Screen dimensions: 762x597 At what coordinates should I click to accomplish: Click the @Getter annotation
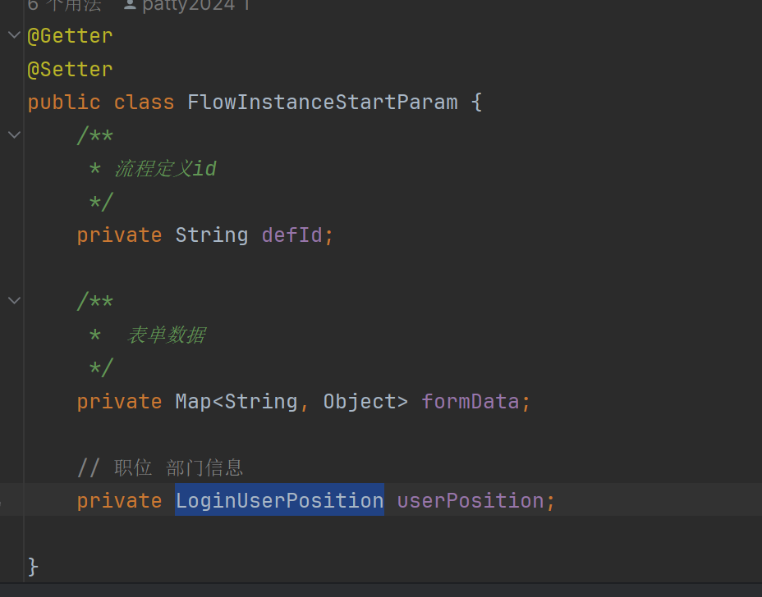(x=70, y=36)
